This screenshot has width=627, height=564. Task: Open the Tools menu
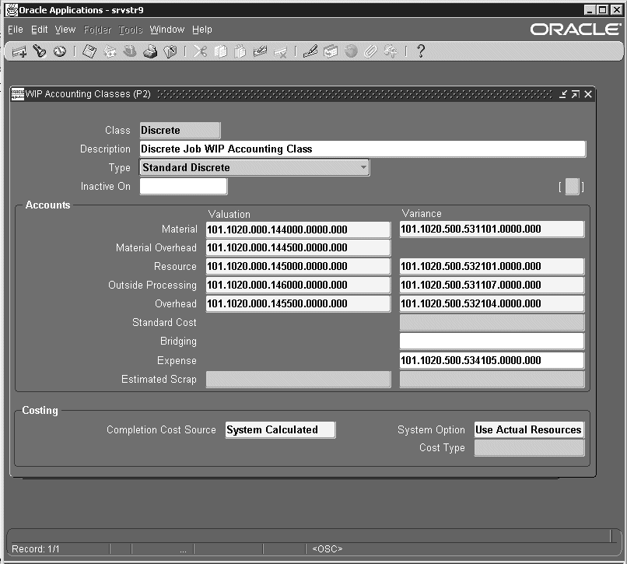coord(131,30)
